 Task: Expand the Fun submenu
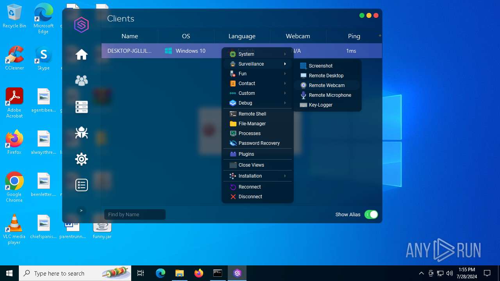(258, 73)
